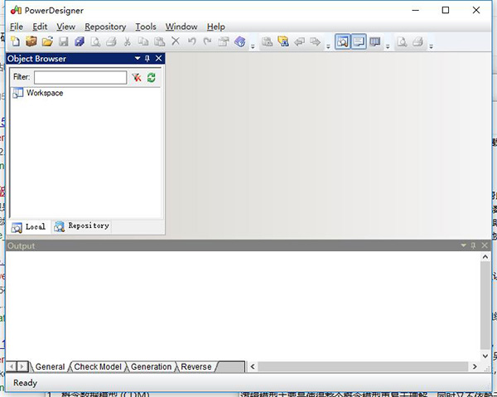Screen dimensions: 497x397
Task: Click the Find Objects repository icon
Action: 283,41
